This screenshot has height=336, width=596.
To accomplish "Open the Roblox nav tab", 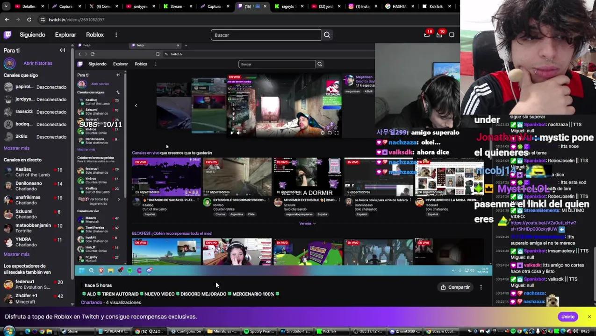I will (x=95, y=35).
